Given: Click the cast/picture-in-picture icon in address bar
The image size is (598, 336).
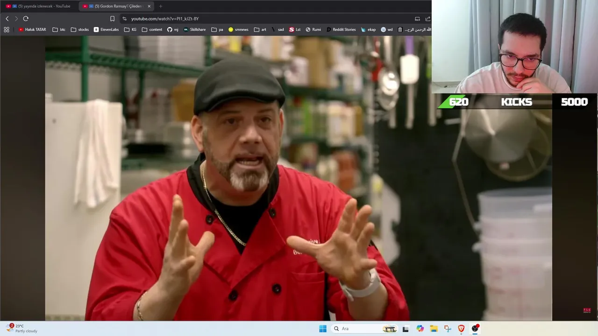Looking at the screenshot, I should [417, 19].
